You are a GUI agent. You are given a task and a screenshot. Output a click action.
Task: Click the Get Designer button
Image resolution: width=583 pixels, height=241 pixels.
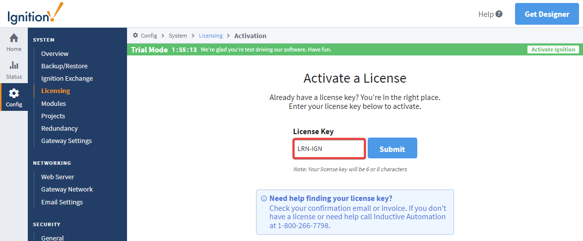[x=547, y=14]
